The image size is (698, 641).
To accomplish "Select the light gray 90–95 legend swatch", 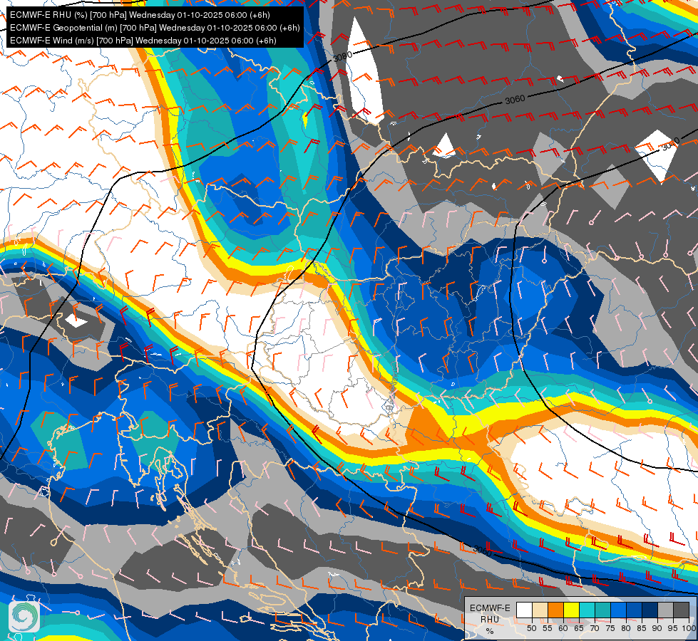I will (x=665, y=610).
